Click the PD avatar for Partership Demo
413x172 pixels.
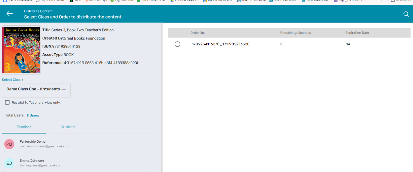pos(9,144)
